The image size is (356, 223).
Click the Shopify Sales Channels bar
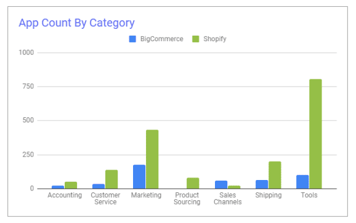pyautogui.click(x=234, y=187)
